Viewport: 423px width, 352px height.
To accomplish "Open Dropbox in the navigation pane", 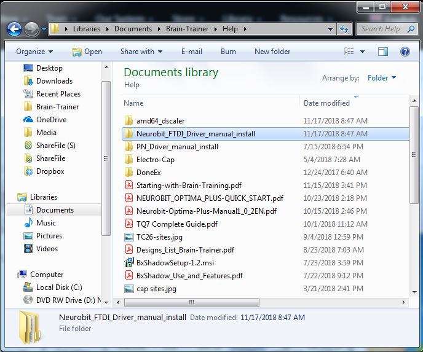I will click(x=44, y=171).
